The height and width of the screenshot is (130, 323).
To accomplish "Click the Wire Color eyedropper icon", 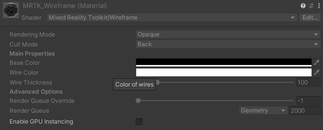I will 316,72.
